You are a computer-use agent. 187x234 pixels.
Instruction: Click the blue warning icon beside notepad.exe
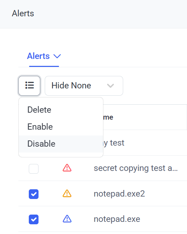(x=67, y=219)
